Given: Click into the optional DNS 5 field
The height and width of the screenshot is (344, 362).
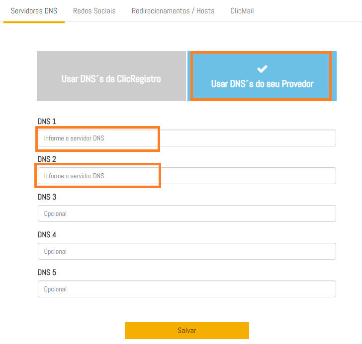Looking at the screenshot, I should (x=186, y=289).
